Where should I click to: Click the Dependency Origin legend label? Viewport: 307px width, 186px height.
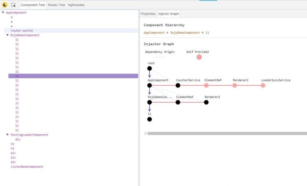point(160,52)
